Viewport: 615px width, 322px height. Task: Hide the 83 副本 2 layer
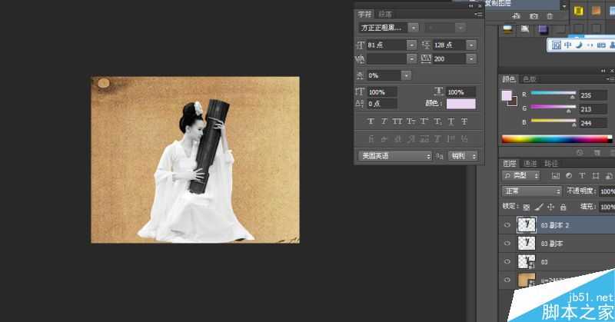(x=507, y=224)
